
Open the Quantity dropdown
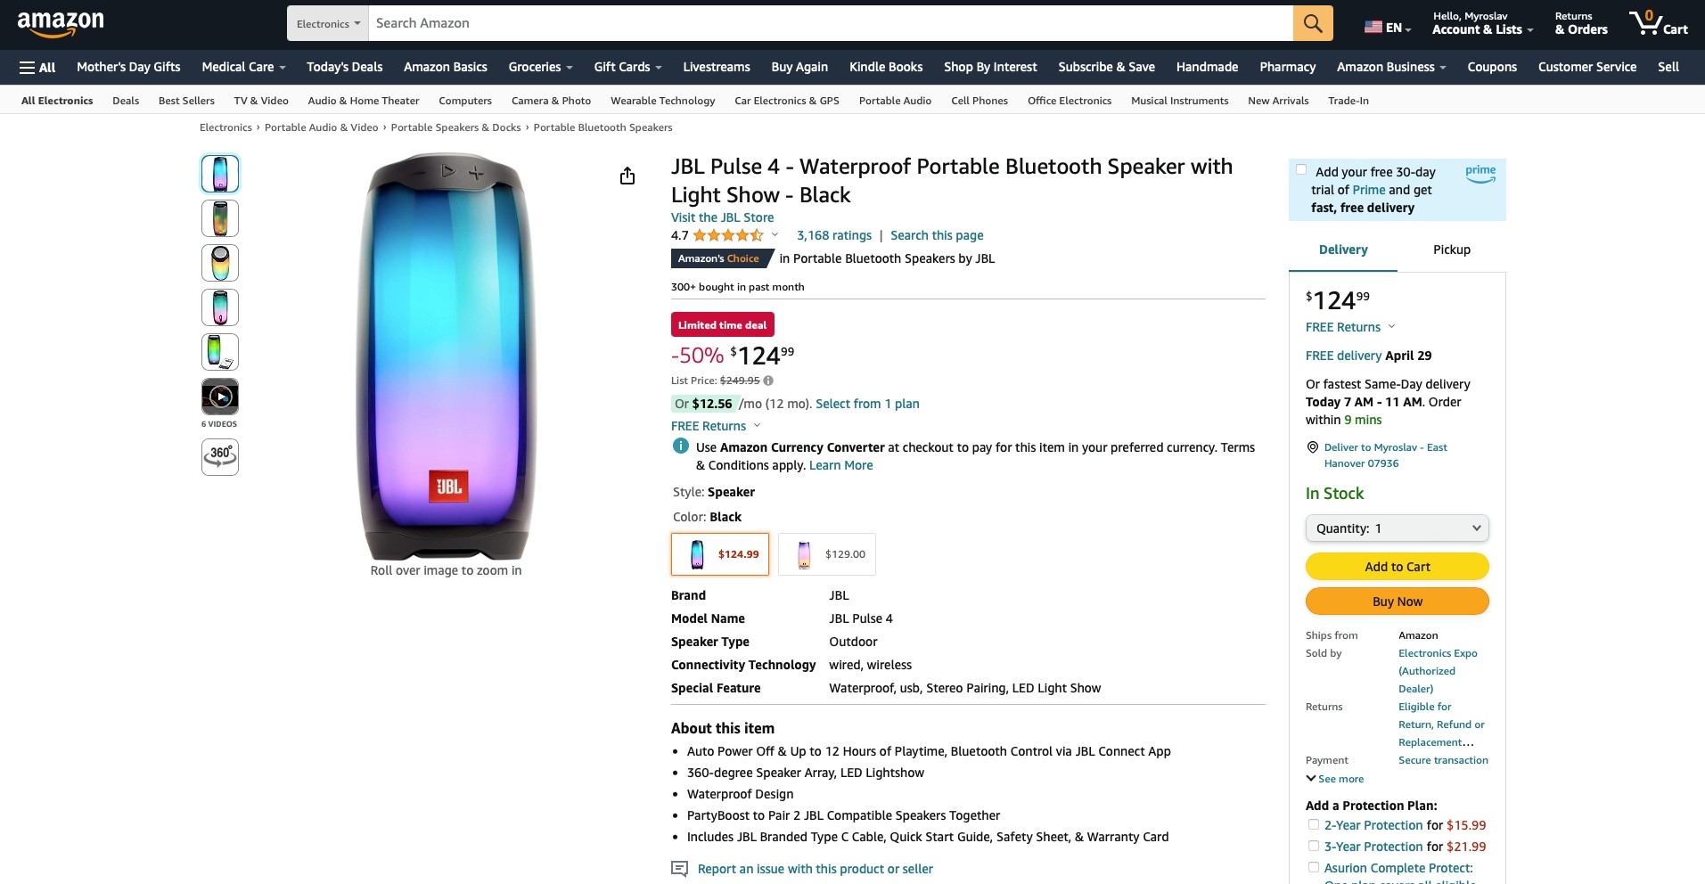(x=1397, y=528)
